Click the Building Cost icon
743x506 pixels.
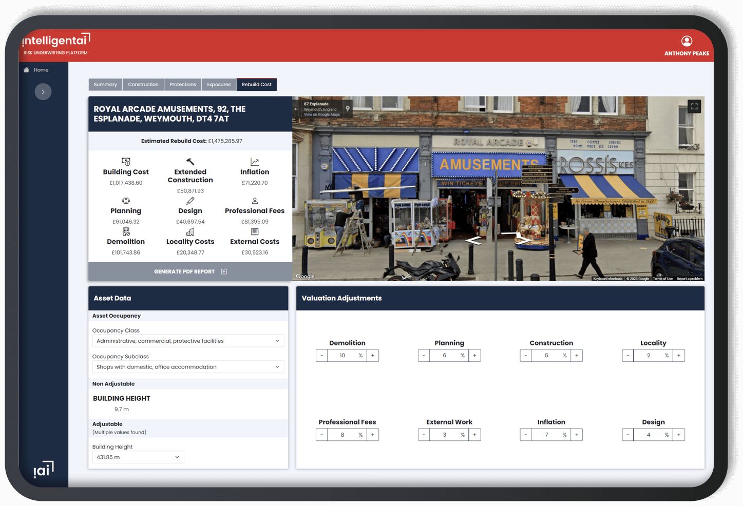(x=126, y=162)
